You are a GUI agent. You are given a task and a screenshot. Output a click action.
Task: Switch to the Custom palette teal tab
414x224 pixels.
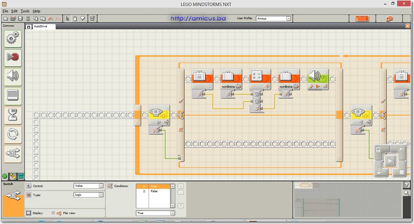pos(20,176)
